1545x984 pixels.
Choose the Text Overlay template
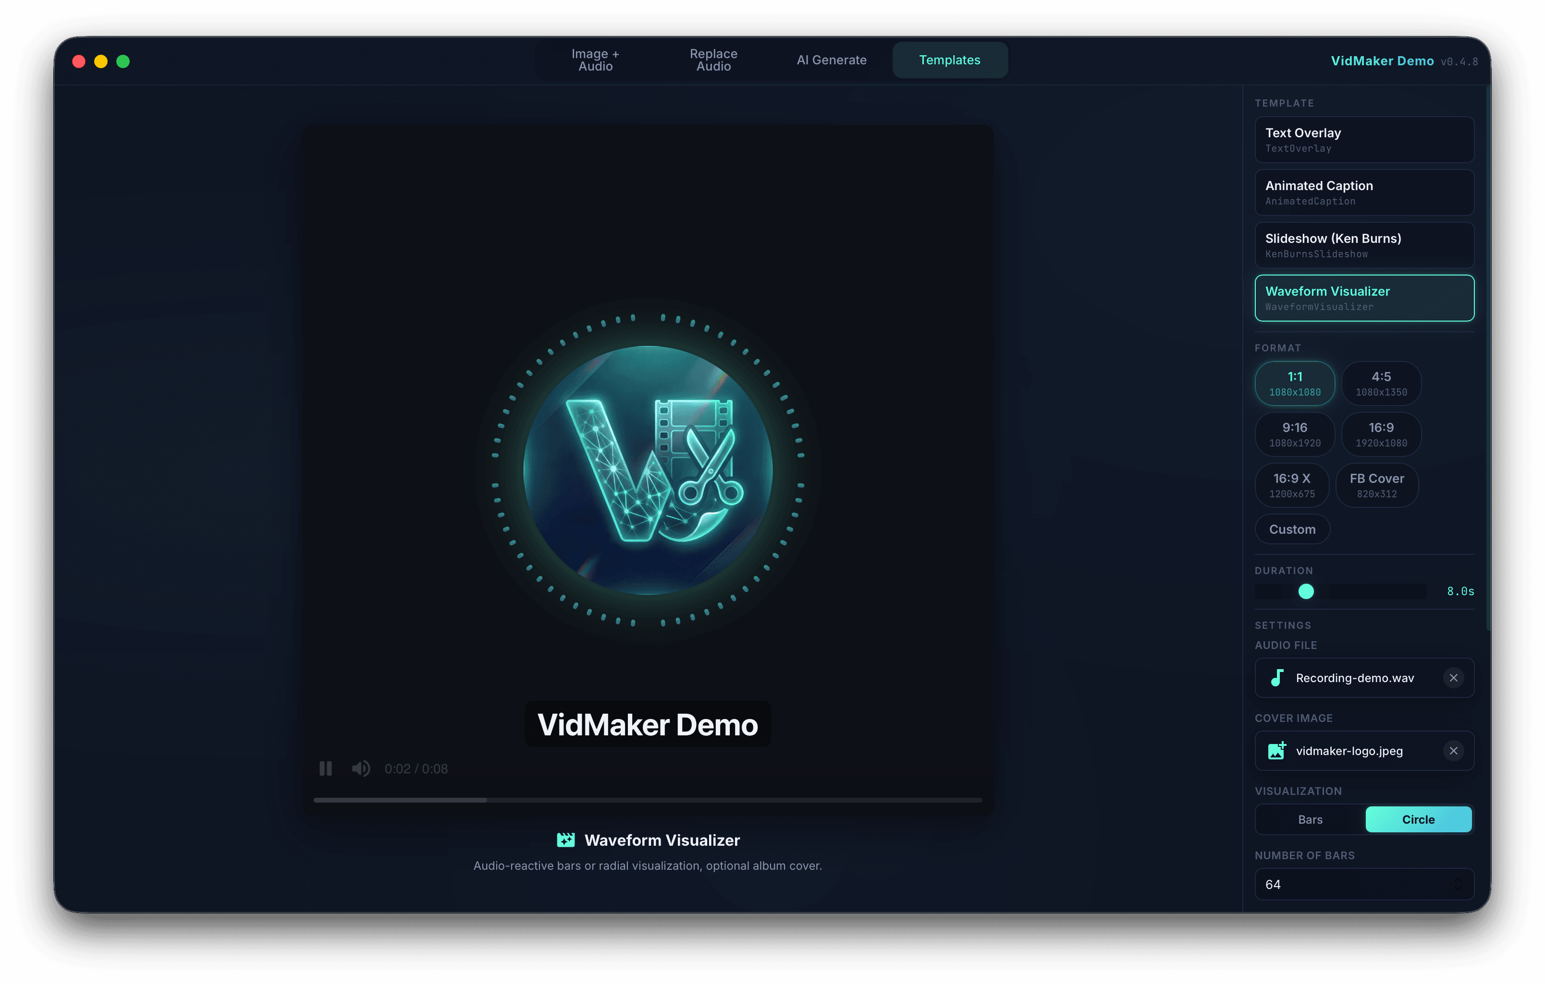point(1364,140)
